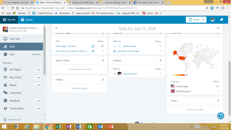This screenshot has width=231, height=130.
Task: Open the Reader in the masterbar
Action: pos(27,20)
